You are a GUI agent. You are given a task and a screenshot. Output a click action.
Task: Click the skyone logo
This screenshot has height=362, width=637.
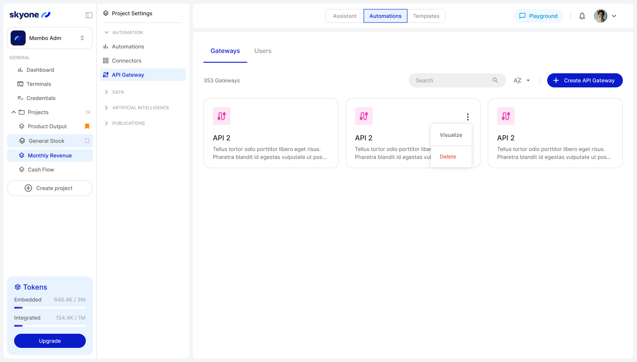30,15
